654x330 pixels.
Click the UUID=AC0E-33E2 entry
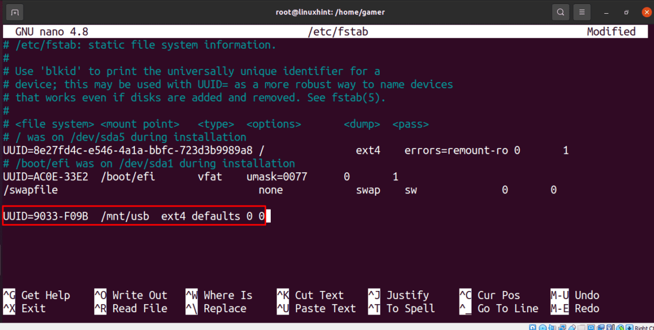click(x=45, y=176)
